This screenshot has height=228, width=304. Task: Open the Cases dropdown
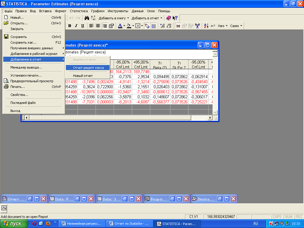[x=236, y=26]
